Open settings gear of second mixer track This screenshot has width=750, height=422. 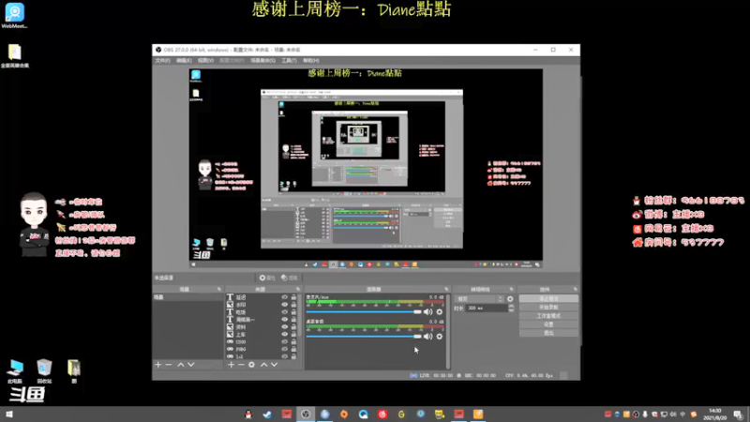coord(439,337)
